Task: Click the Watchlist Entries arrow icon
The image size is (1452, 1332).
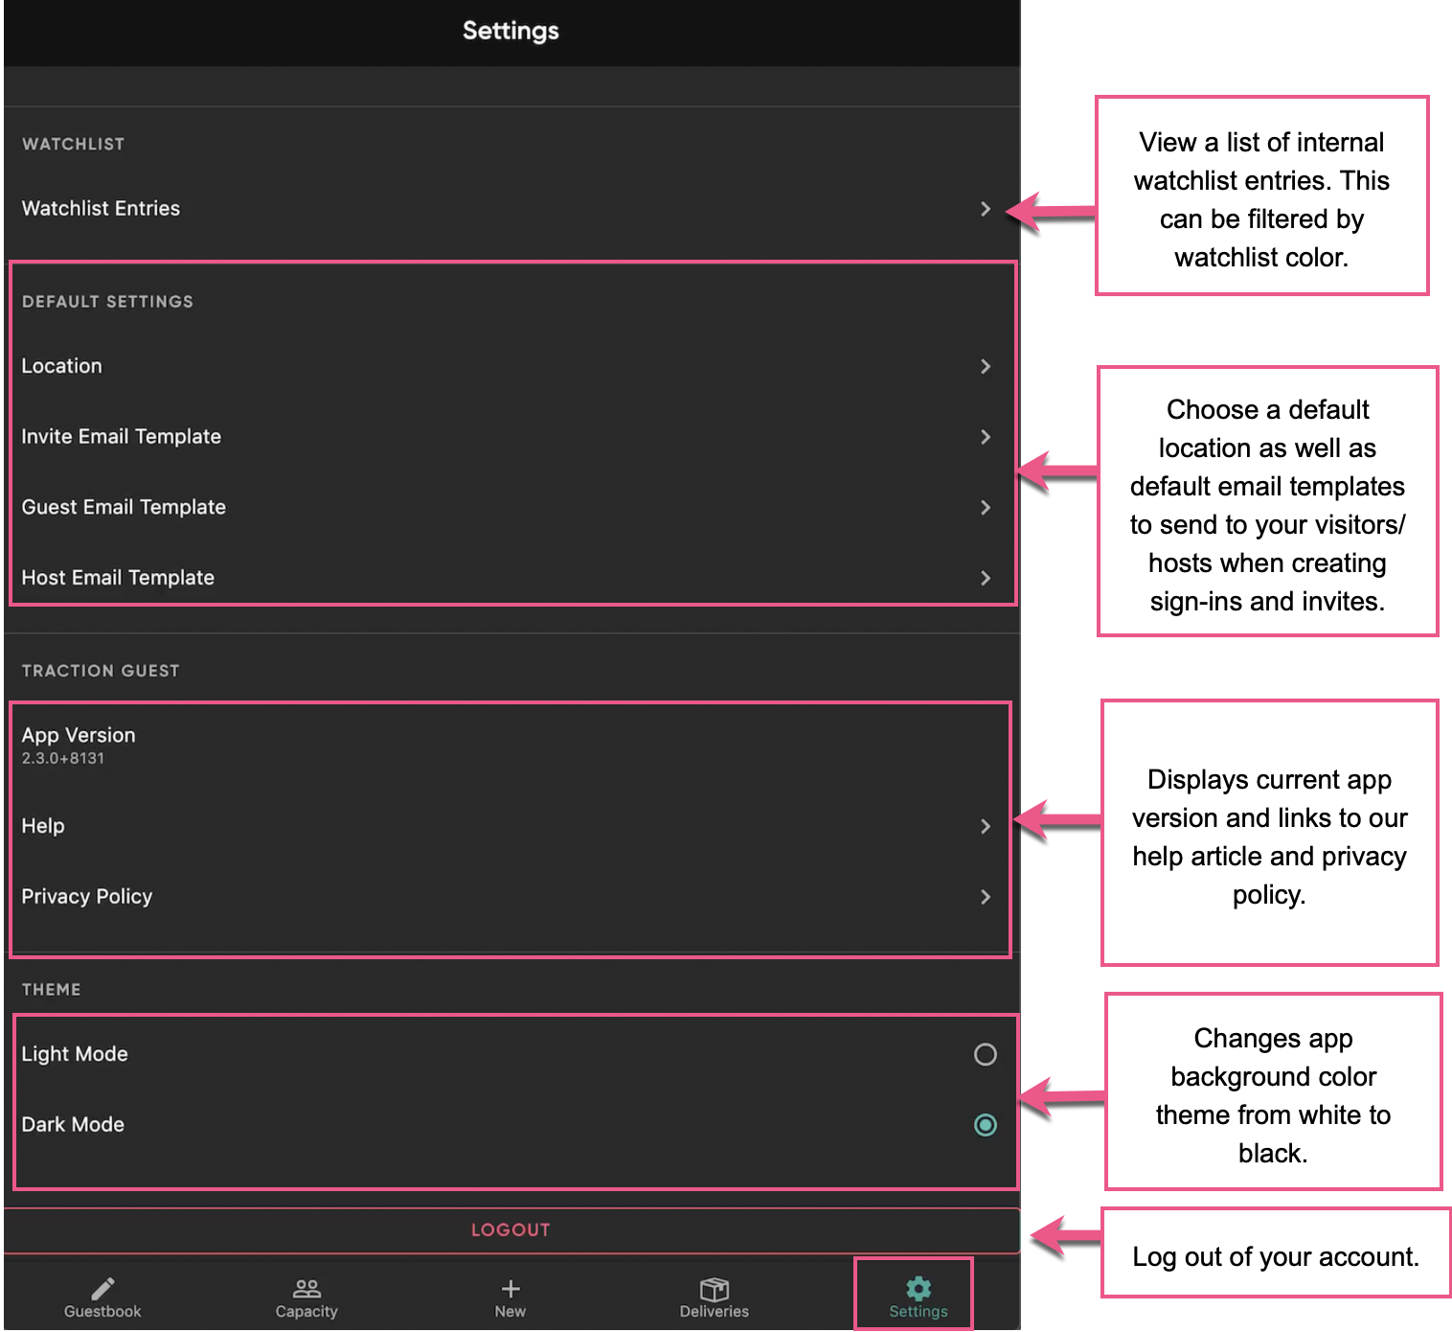Action: [x=986, y=209]
